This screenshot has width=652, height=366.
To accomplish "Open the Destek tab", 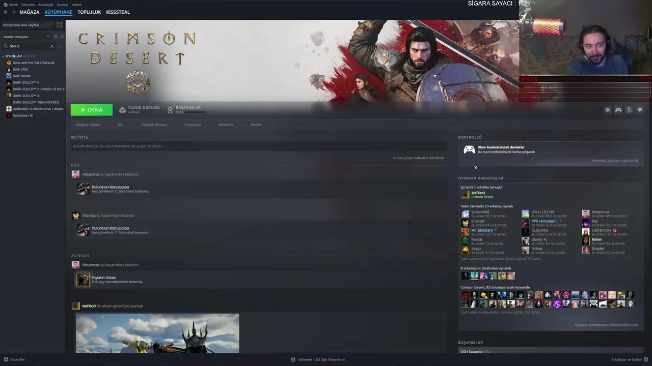I will click(x=256, y=125).
